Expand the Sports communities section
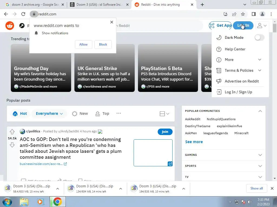 point(260,166)
